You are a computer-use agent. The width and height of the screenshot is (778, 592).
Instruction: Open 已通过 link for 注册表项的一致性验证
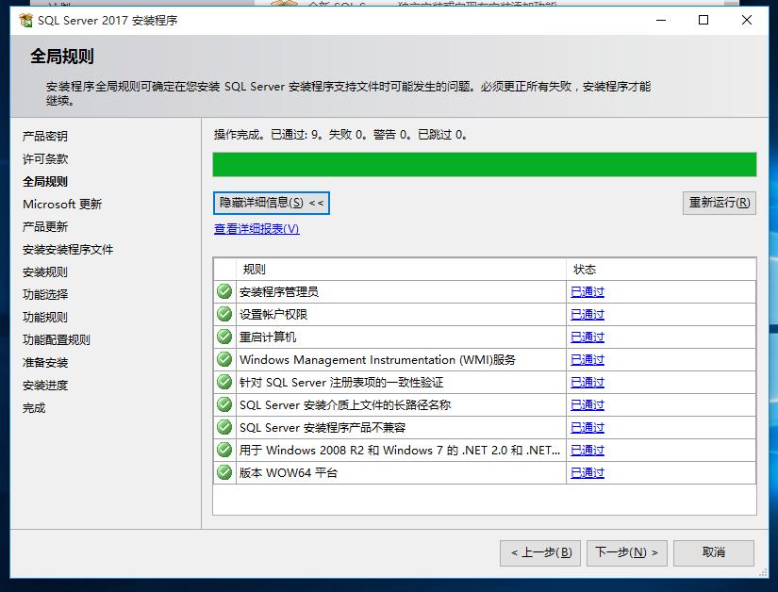588,383
